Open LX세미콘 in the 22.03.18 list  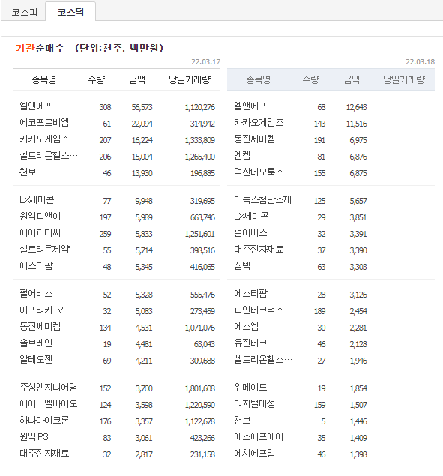[x=251, y=216]
